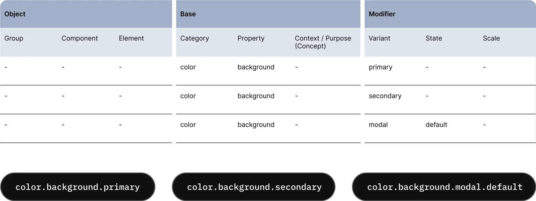Select the Component column header

[x=80, y=38]
